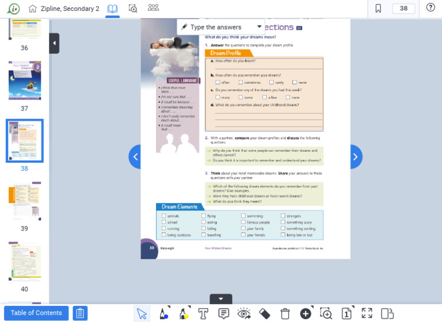Expand highlighter options corner arrow

point(189,307)
